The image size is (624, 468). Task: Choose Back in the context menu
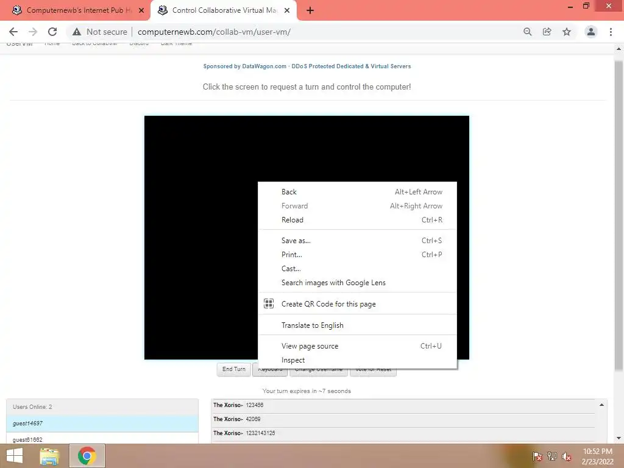357,192
